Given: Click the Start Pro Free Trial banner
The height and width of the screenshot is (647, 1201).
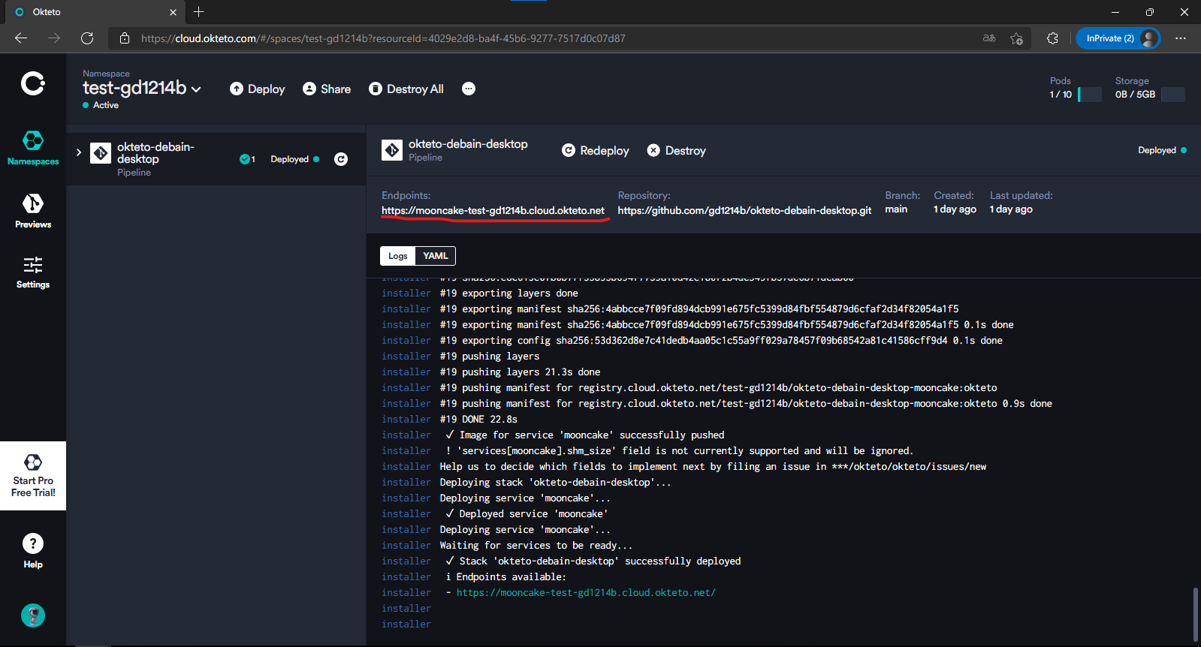Looking at the screenshot, I should point(33,476).
